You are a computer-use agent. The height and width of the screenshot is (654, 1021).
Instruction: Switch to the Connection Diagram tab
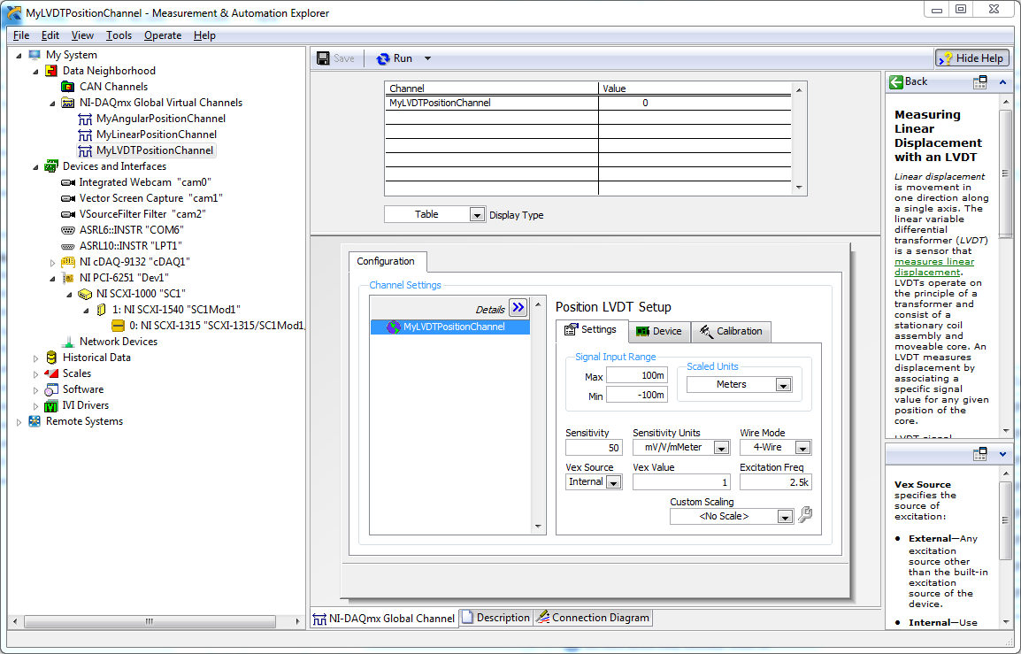593,618
